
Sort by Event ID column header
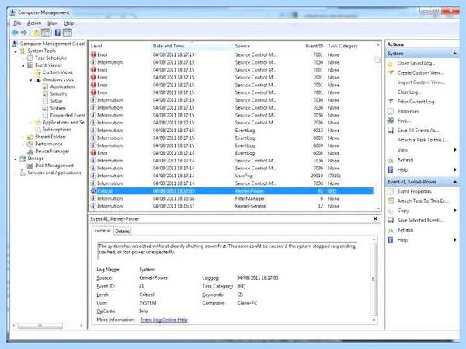(x=314, y=46)
